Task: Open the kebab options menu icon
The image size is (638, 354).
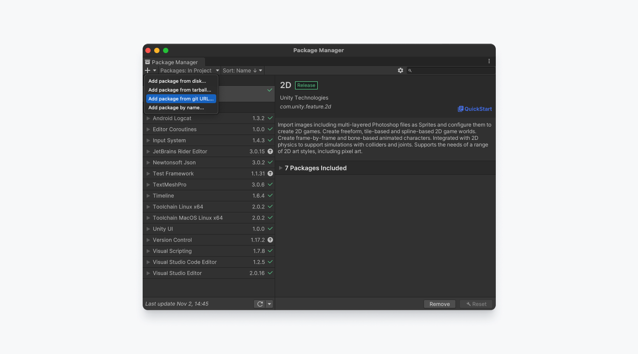Action: point(489,62)
